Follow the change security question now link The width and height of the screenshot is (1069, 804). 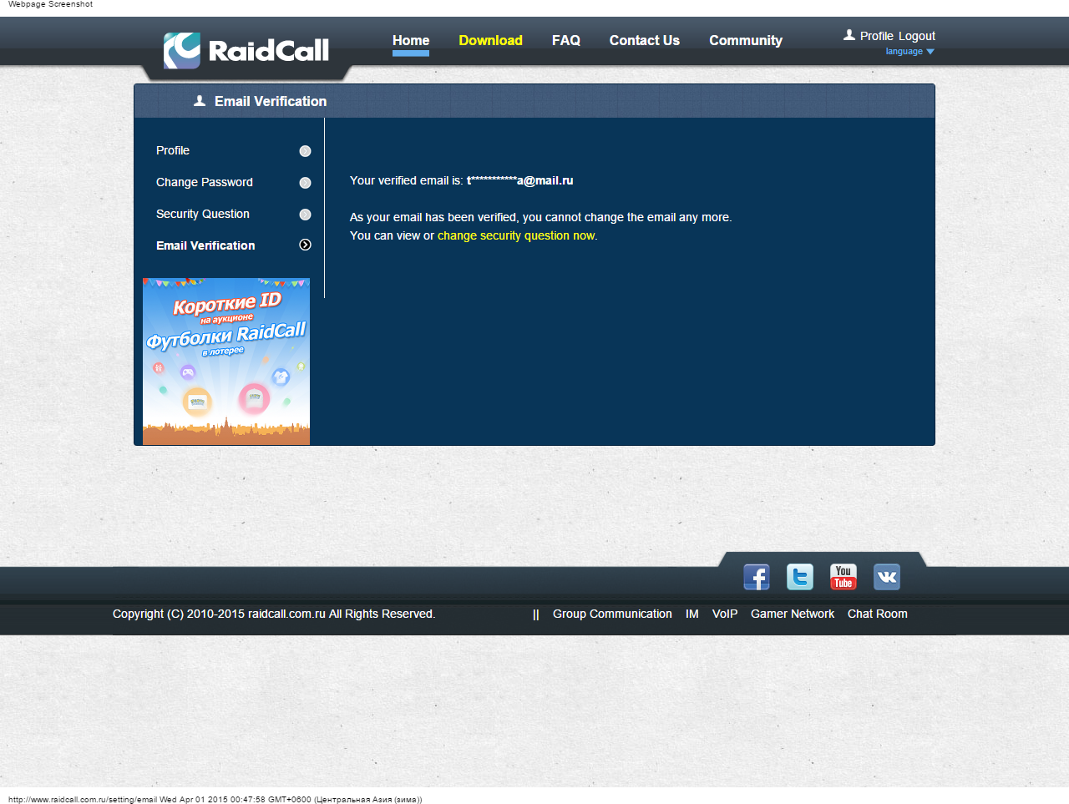click(516, 235)
